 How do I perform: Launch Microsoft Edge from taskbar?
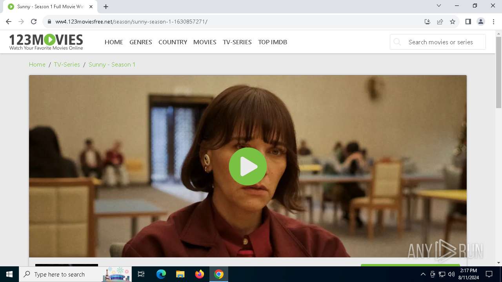(161, 274)
